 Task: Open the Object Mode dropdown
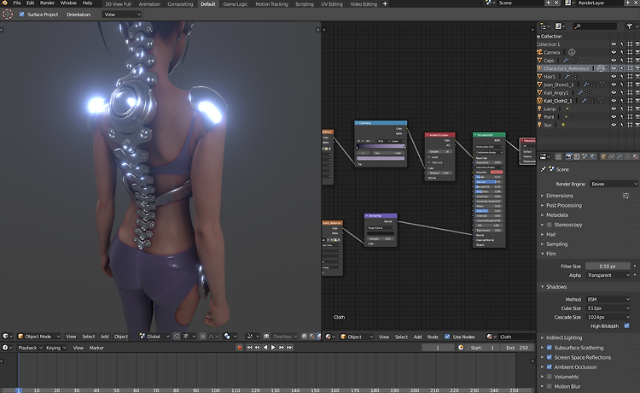coord(38,337)
